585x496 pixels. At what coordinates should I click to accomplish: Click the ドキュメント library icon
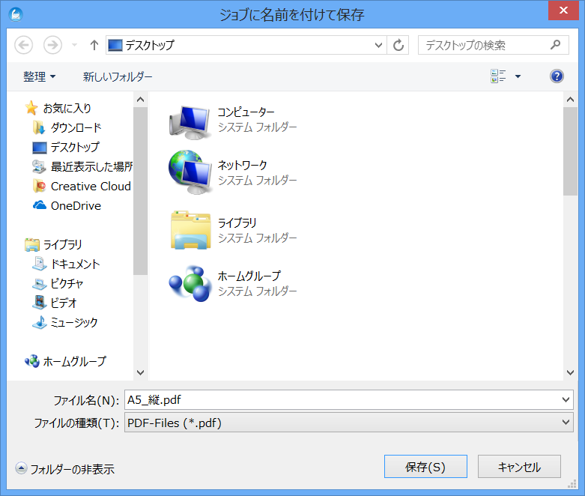tap(39, 264)
